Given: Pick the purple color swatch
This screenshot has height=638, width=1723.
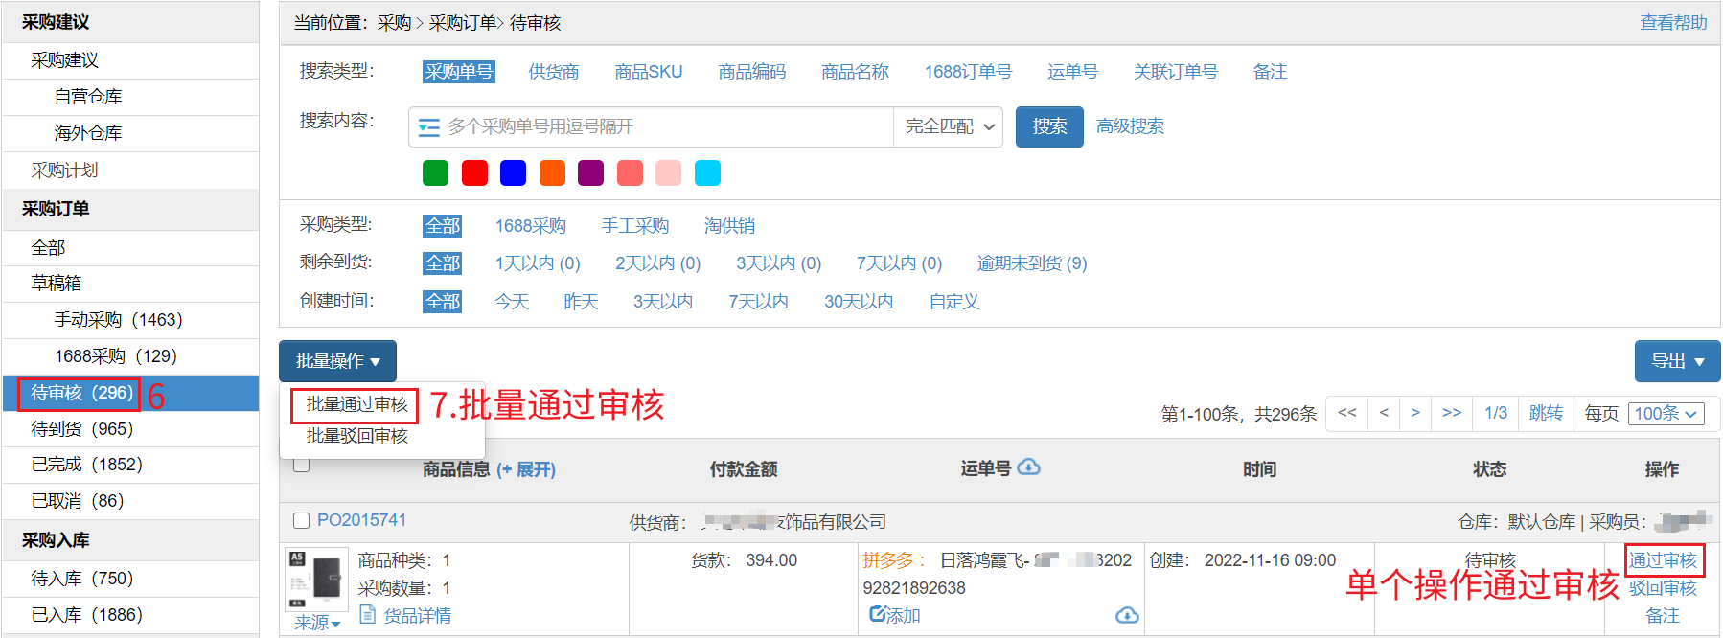Looking at the screenshot, I should pyautogui.click(x=591, y=172).
